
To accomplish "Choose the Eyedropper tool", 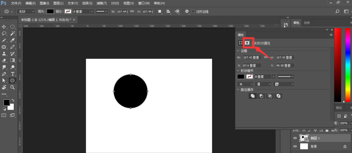I will (x=12, y=40).
